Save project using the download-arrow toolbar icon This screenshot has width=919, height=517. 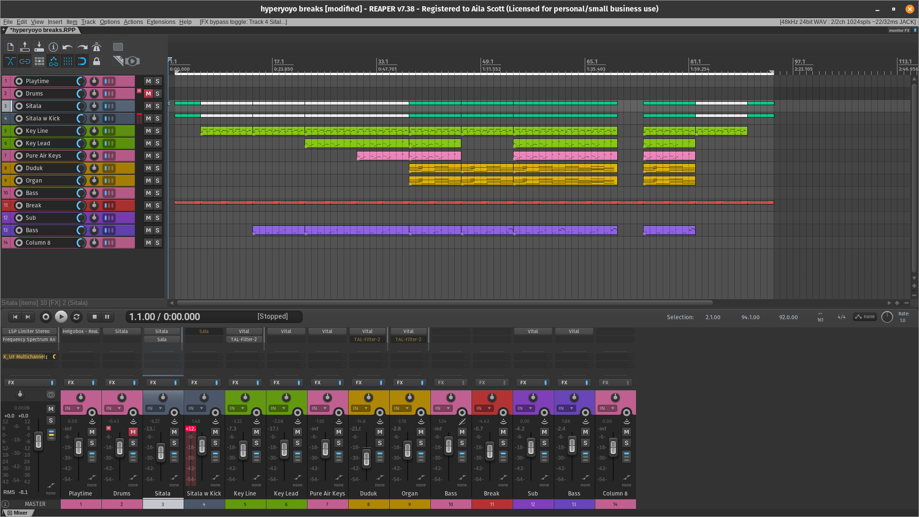[39, 47]
